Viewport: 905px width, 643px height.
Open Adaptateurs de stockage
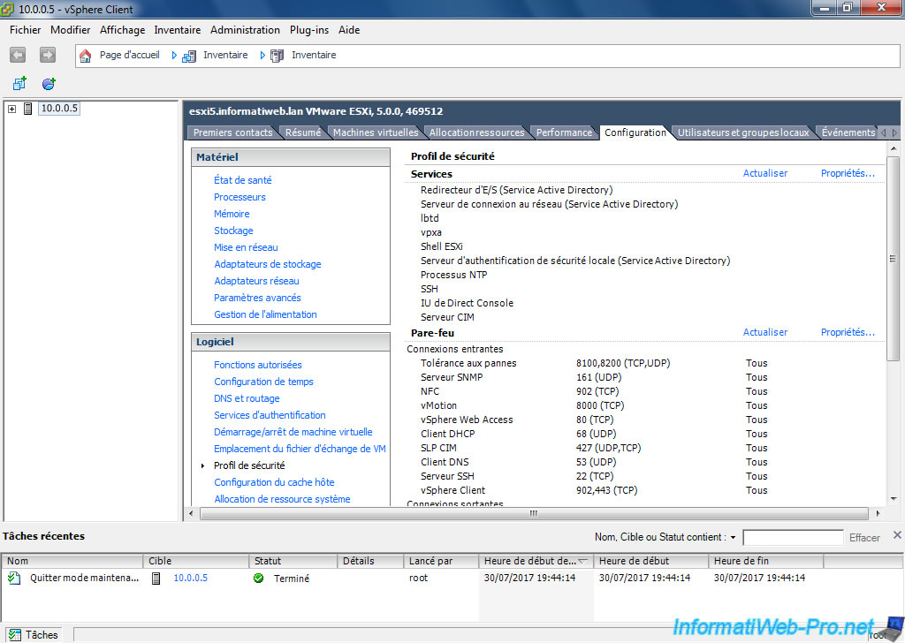pyautogui.click(x=267, y=264)
